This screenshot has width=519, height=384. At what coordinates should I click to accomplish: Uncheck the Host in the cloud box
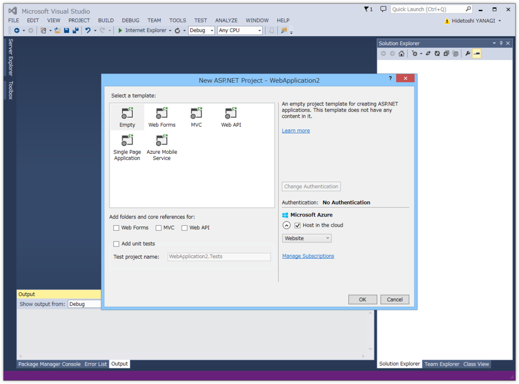(x=298, y=225)
